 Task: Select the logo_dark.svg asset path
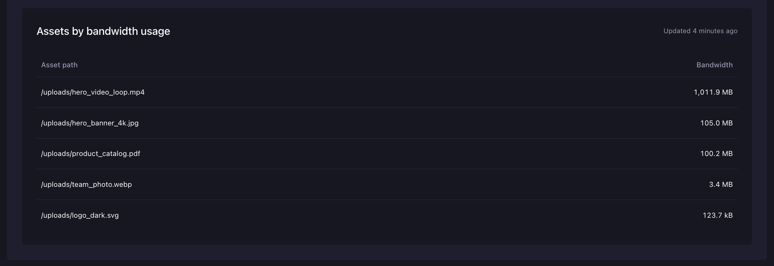[80, 215]
